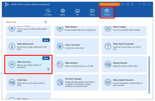Screen dimensions: 155x101
Task: Click the Video Rotator icon
Action: 60,64
